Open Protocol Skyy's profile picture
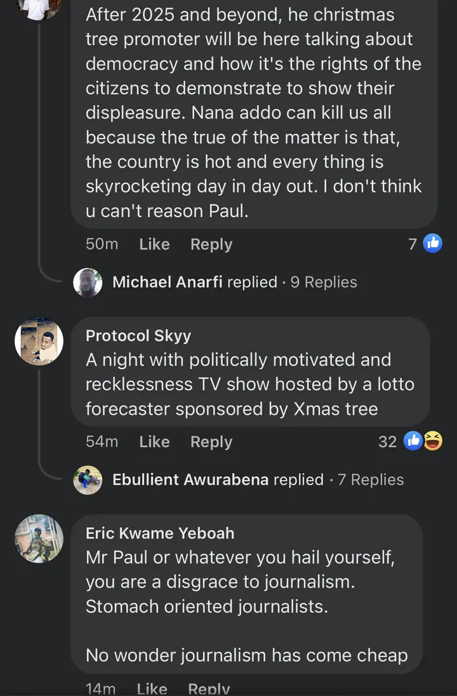 pos(39,341)
